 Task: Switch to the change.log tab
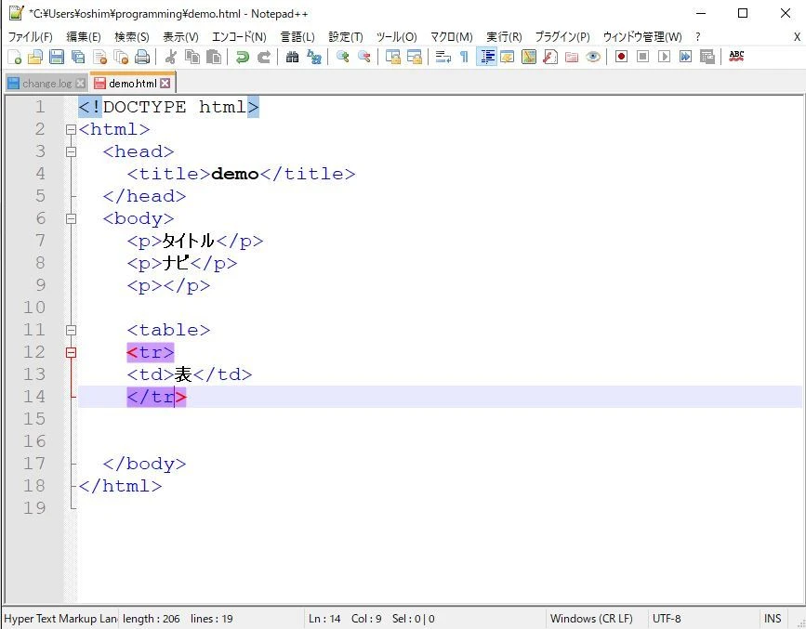pyautogui.click(x=46, y=84)
